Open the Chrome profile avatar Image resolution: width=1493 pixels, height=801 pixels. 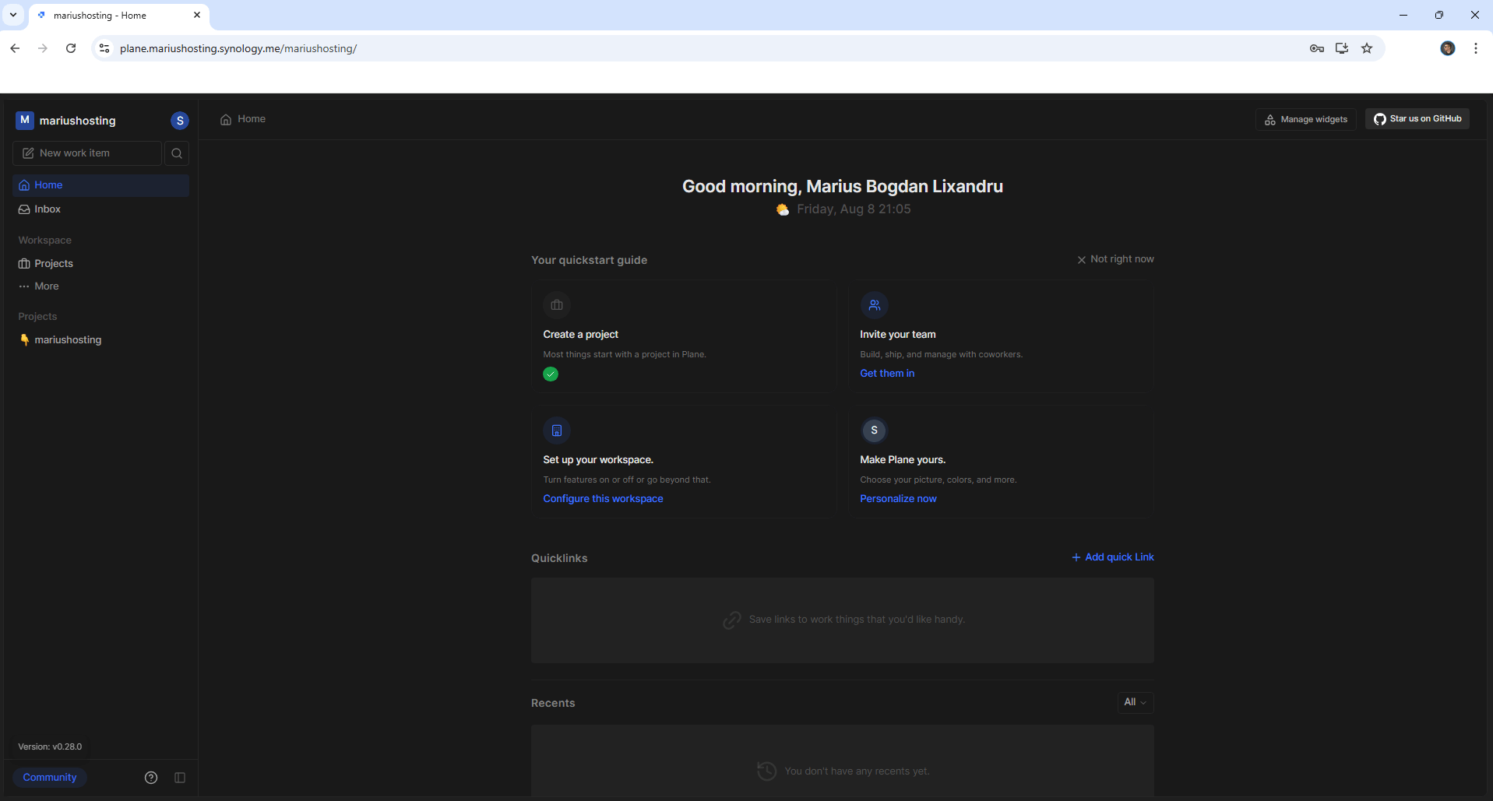[x=1448, y=48]
